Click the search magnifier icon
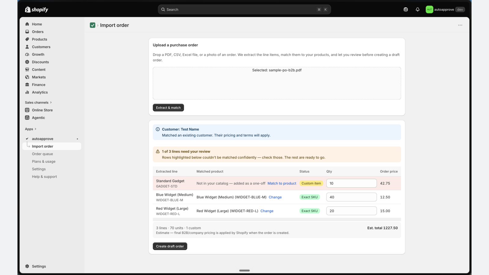489x275 pixels. click(163, 9)
